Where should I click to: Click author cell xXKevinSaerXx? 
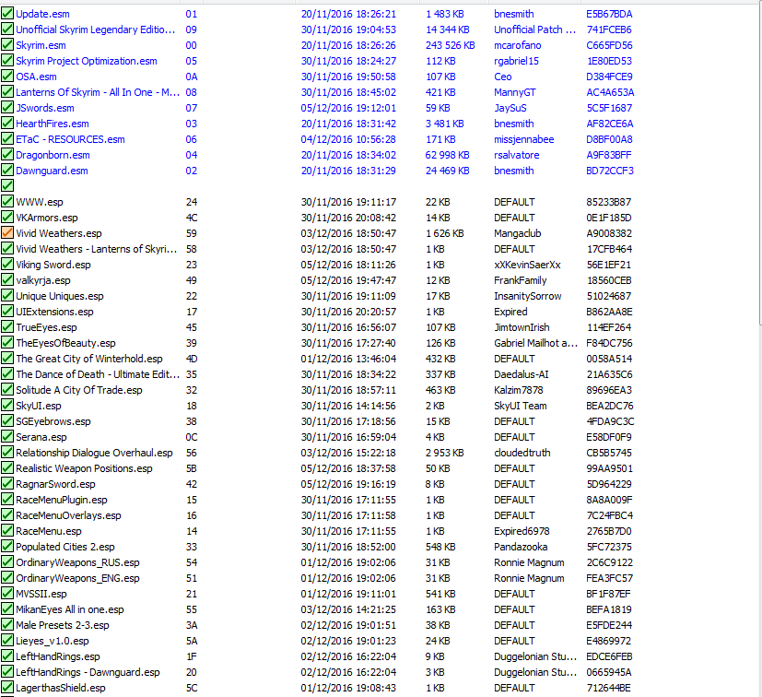click(527, 265)
